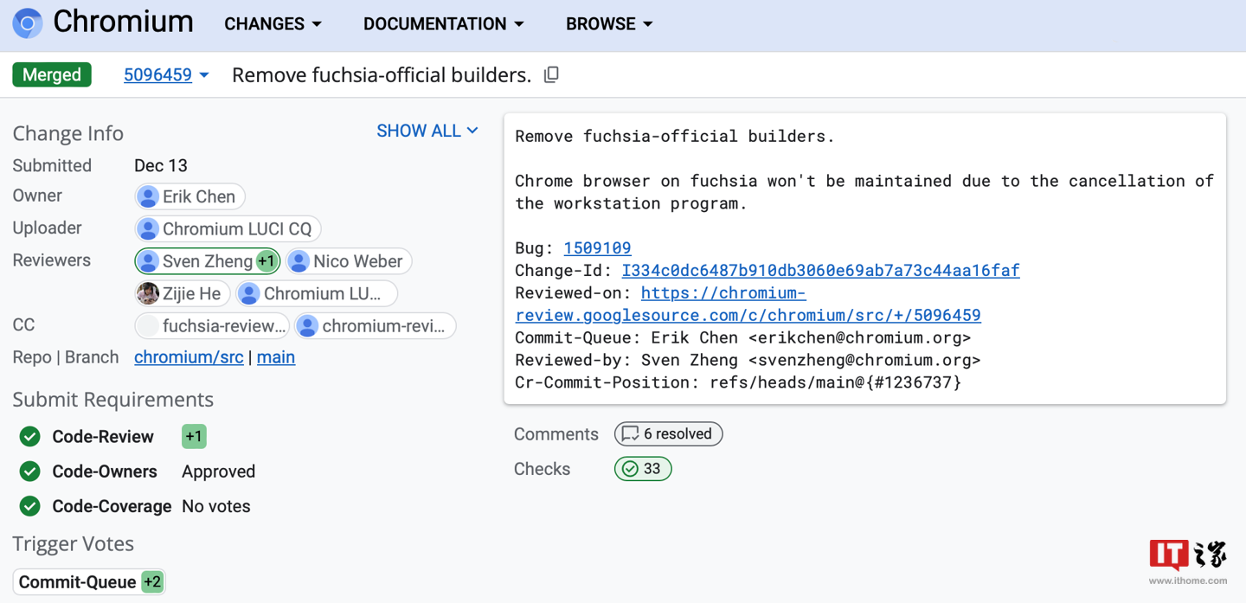Image resolution: width=1246 pixels, height=603 pixels.
Task: Click the 'Change Info' heading
Action: (x=68, y=133)
